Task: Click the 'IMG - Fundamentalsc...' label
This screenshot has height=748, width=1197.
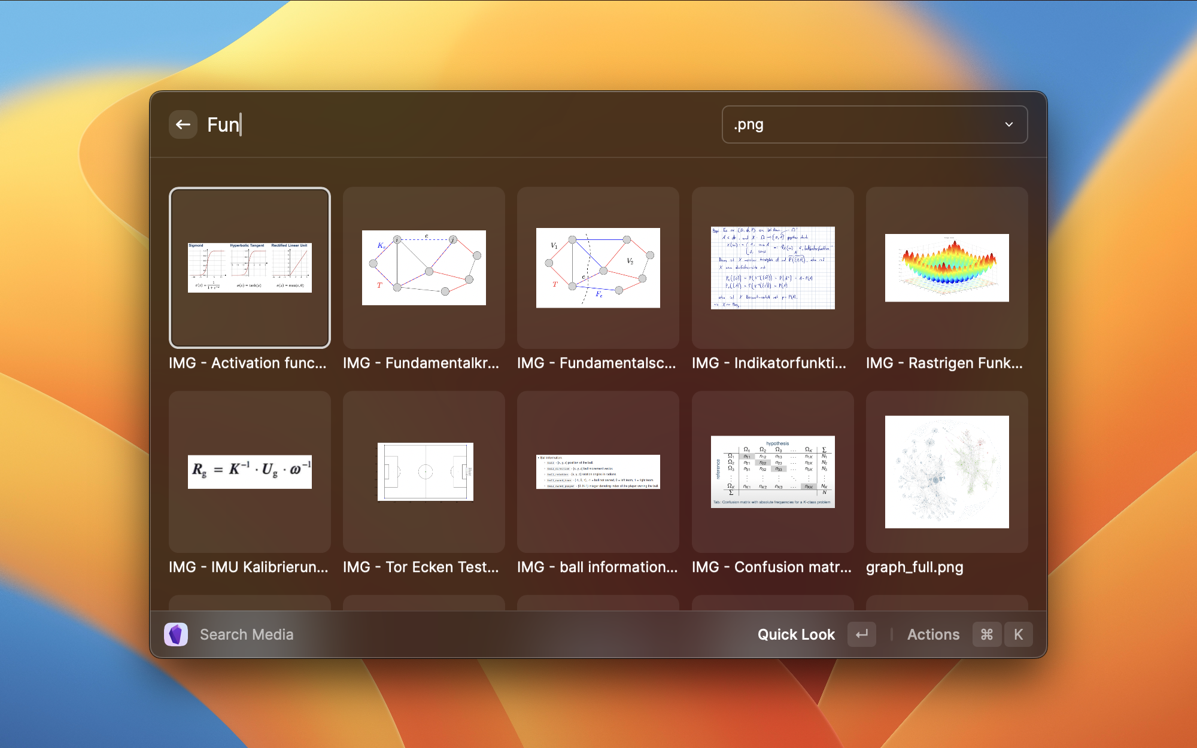Action: coord(597,363)
